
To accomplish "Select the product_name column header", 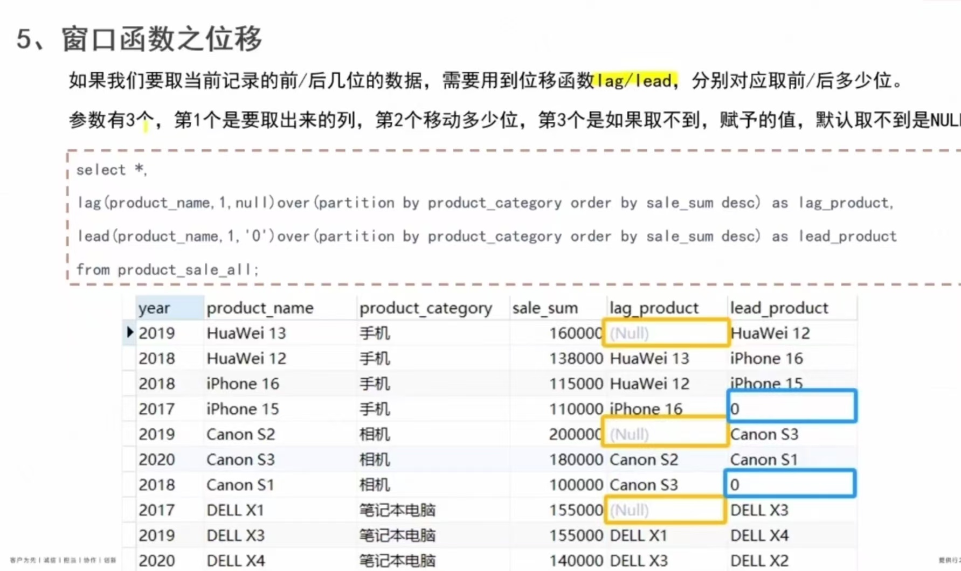I will [280, 308].
